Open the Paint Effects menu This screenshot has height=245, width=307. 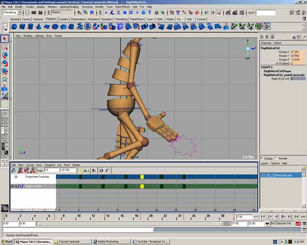pos(122,6)
